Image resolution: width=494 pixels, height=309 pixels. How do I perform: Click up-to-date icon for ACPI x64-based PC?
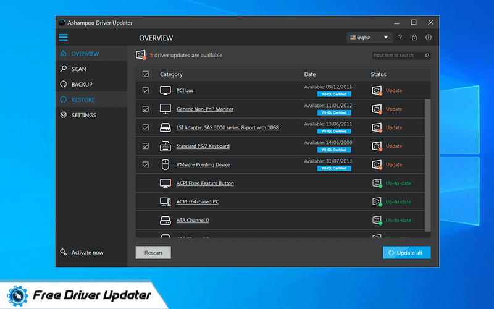coord(377,202)
